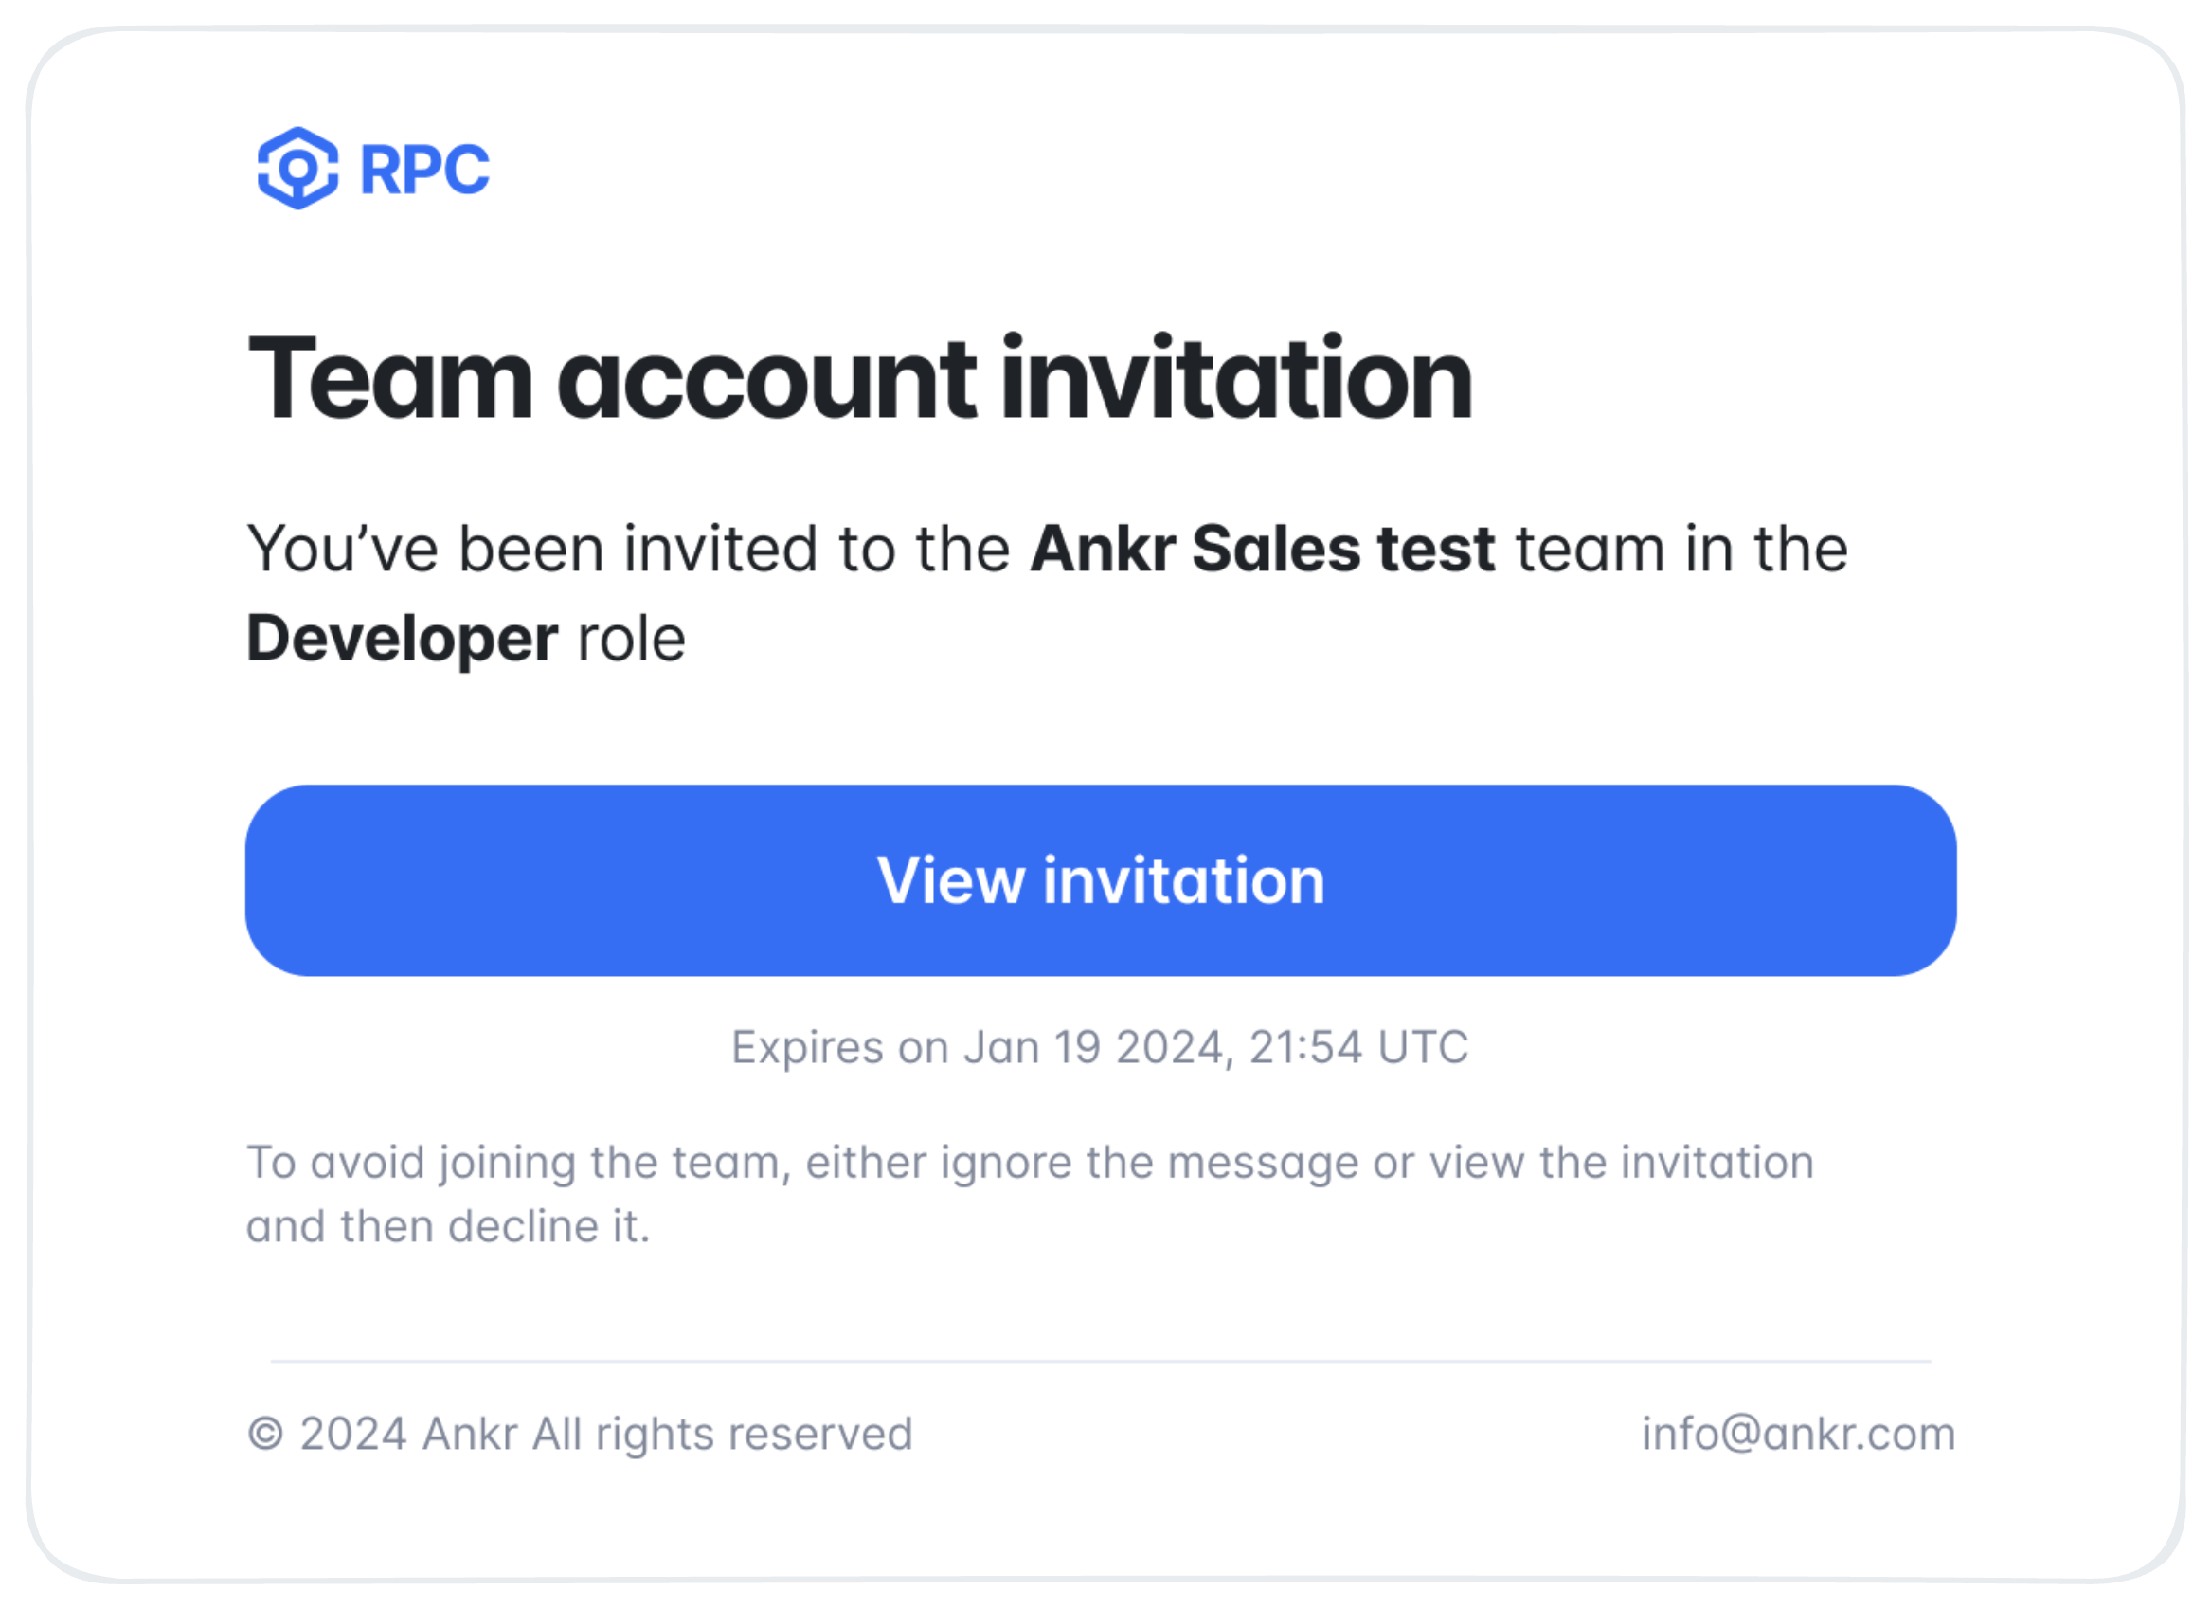
Task: Click the horizontal divider above the footer
Action: (1102, 1363)
